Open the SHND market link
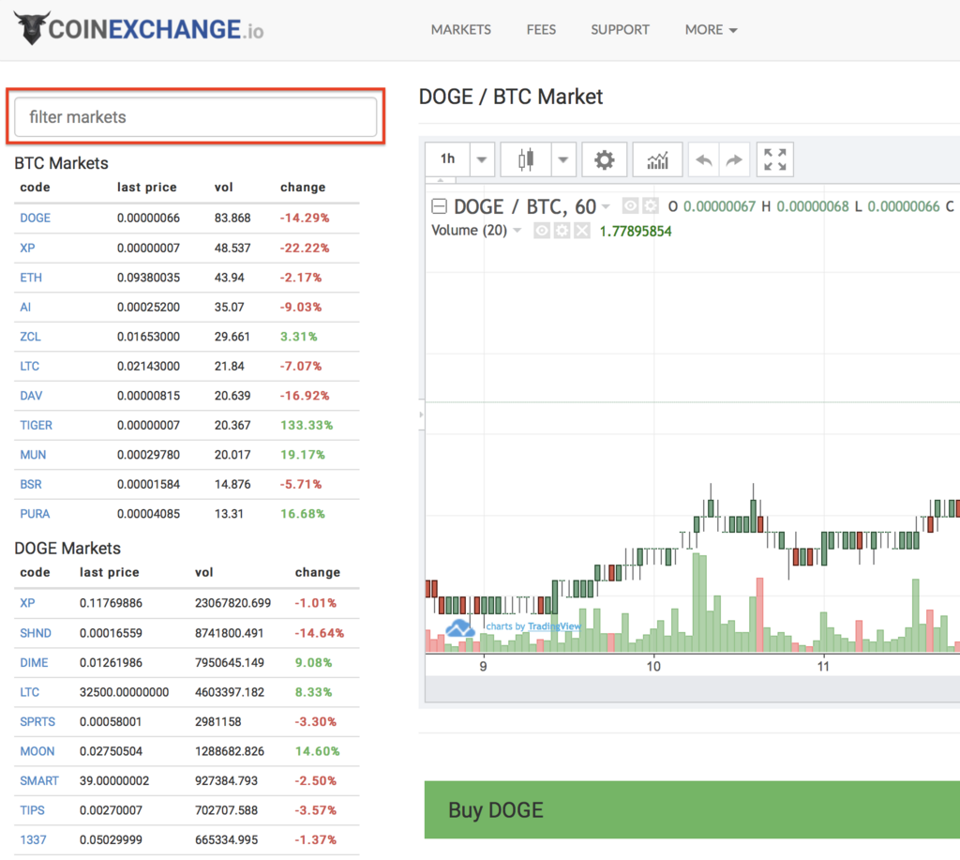 36,633
